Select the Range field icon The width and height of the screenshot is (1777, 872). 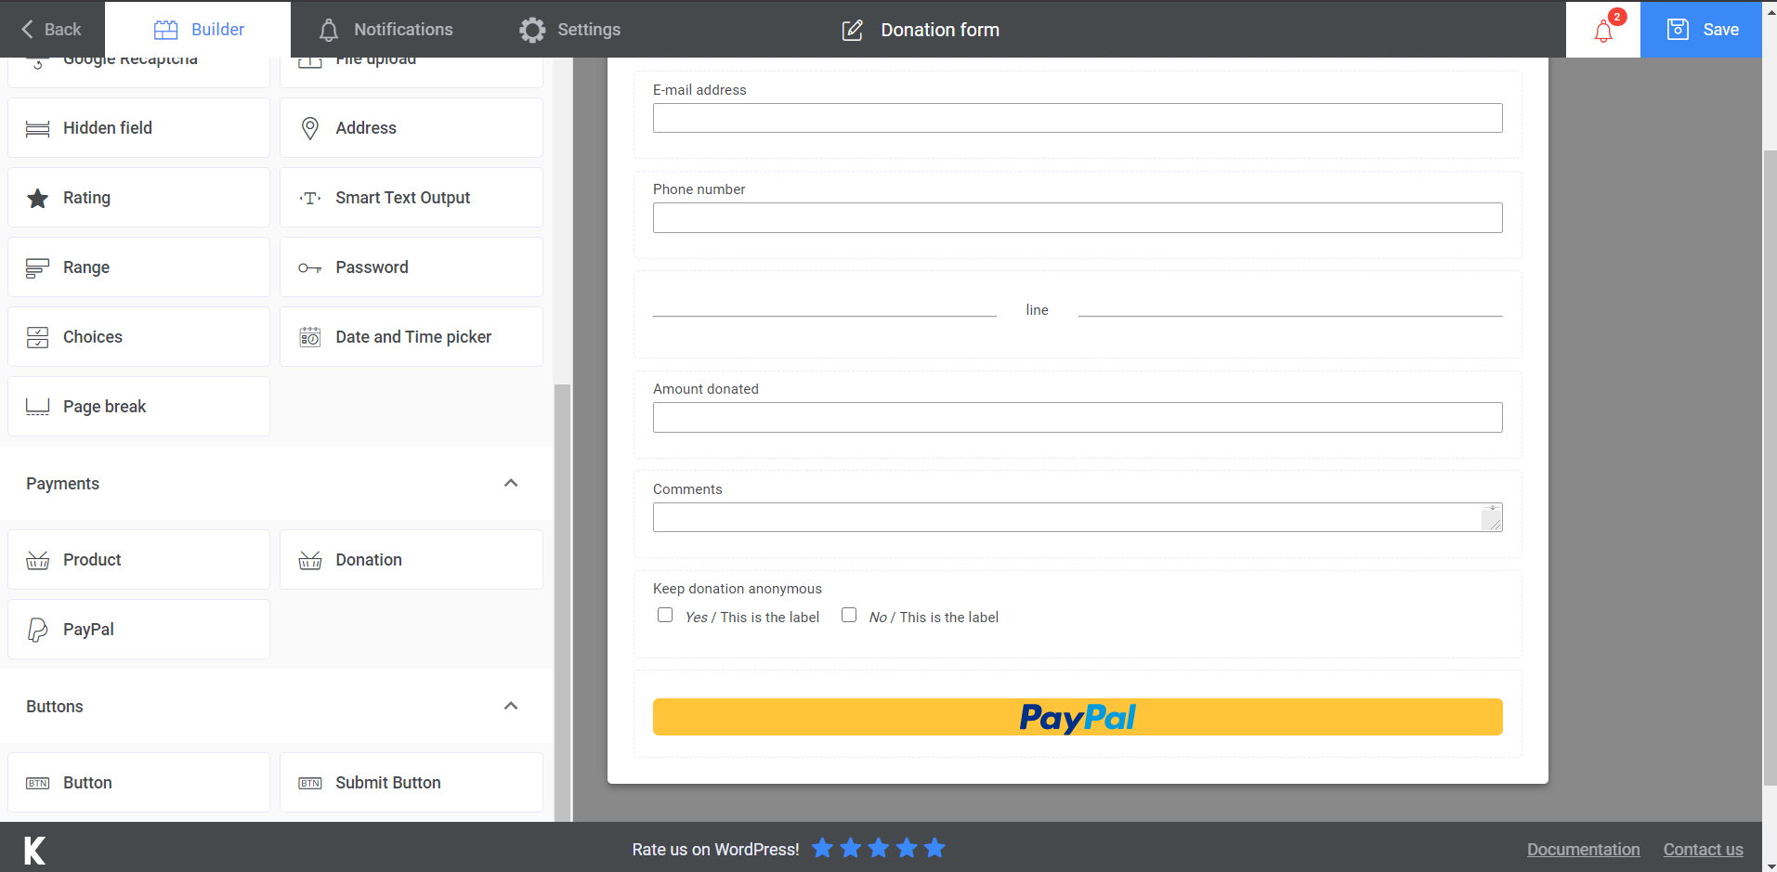(x=37, y=267)
